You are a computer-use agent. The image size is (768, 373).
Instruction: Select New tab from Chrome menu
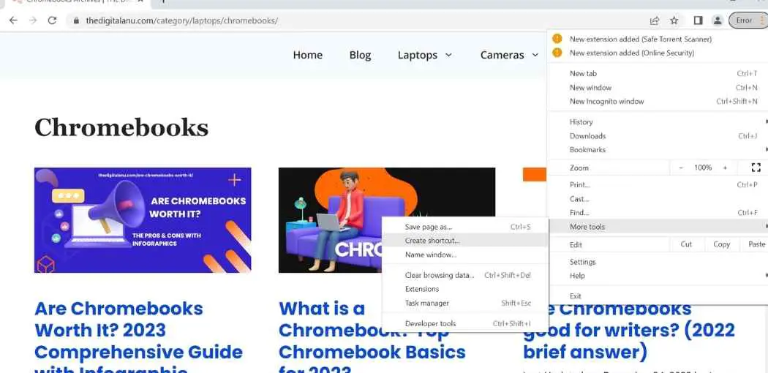(658, 73)
